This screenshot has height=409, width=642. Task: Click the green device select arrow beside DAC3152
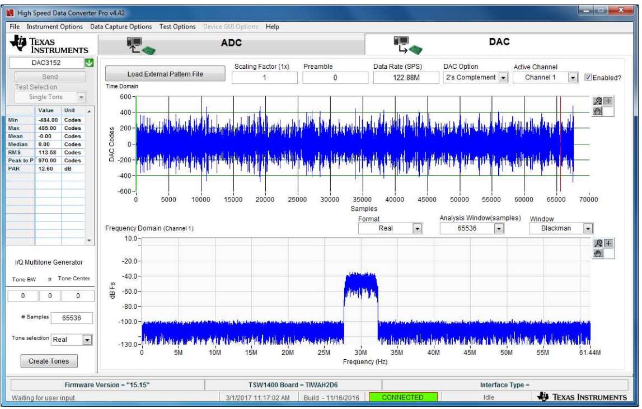pos(88,63)
